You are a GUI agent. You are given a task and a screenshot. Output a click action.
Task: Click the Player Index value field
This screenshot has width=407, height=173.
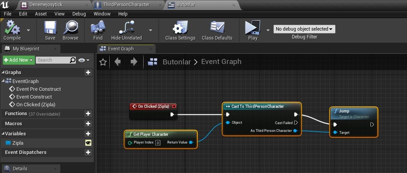158,142
